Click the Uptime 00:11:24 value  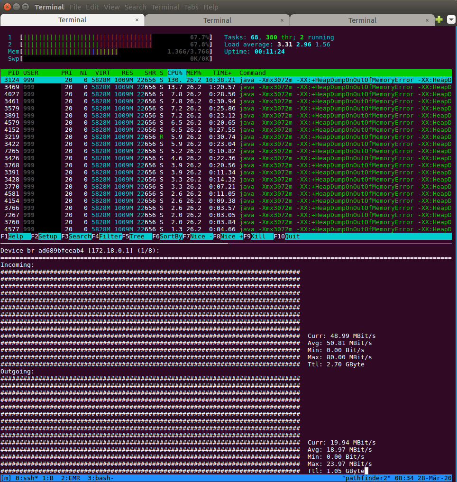(269, 51)
